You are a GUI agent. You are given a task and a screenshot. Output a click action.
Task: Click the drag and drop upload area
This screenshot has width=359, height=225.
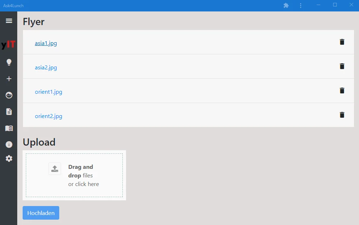74,175
